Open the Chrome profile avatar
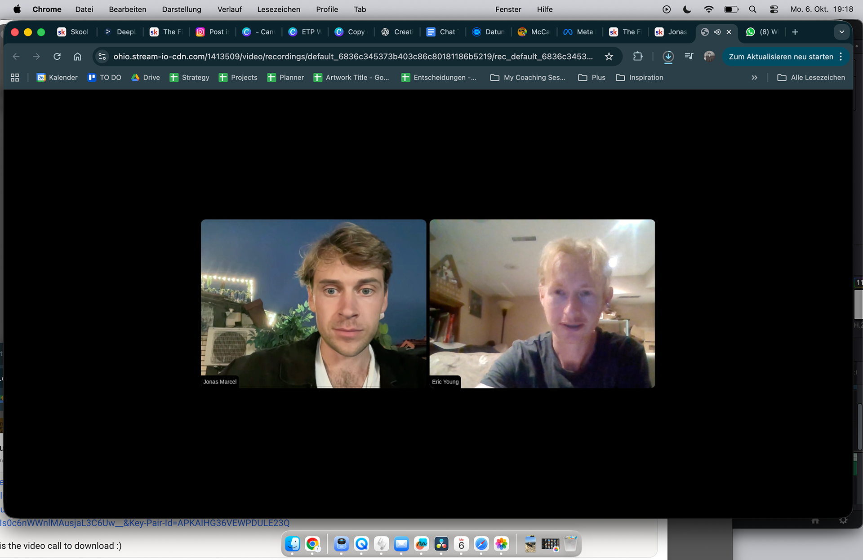This screenshot has height=560, width=863. click(709, 57)
